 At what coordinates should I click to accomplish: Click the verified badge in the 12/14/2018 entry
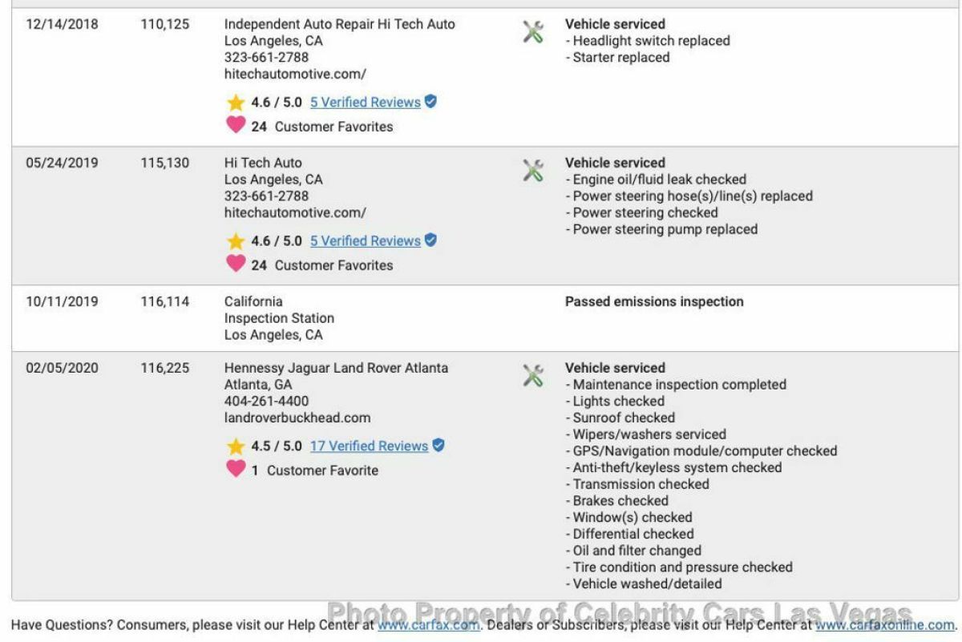430,102
